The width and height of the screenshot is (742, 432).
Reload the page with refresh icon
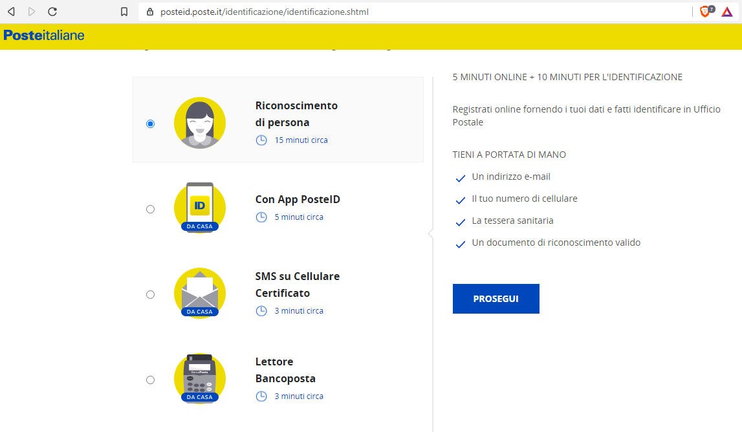click(52, 12)
